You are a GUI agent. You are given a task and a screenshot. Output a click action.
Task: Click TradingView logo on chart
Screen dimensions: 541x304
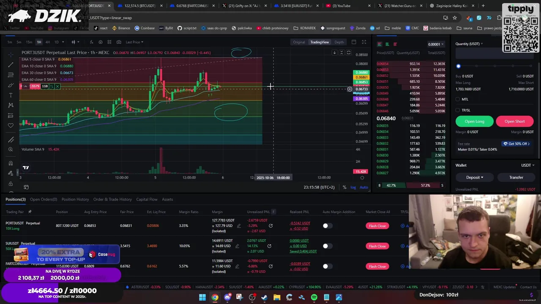[x=26, y=168]
